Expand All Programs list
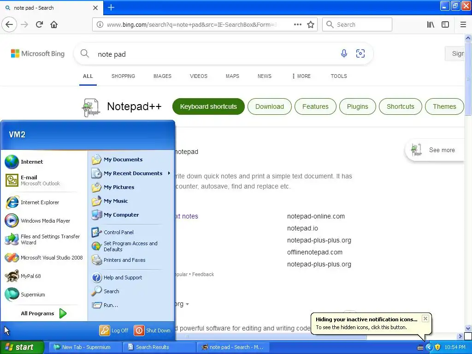This screenshot has height=354, width=472. click(x=44, y=313)
